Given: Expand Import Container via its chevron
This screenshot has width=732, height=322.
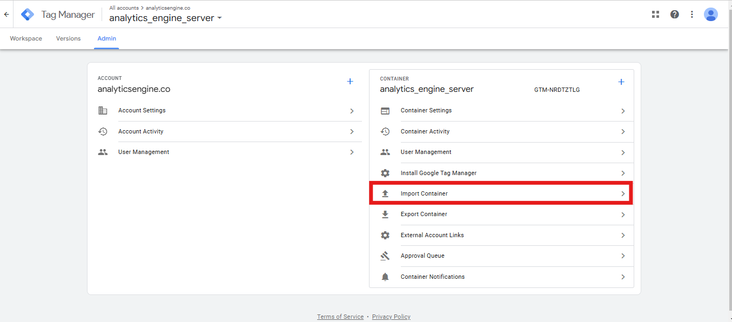Looking at the screenshot, I should 623,194.
